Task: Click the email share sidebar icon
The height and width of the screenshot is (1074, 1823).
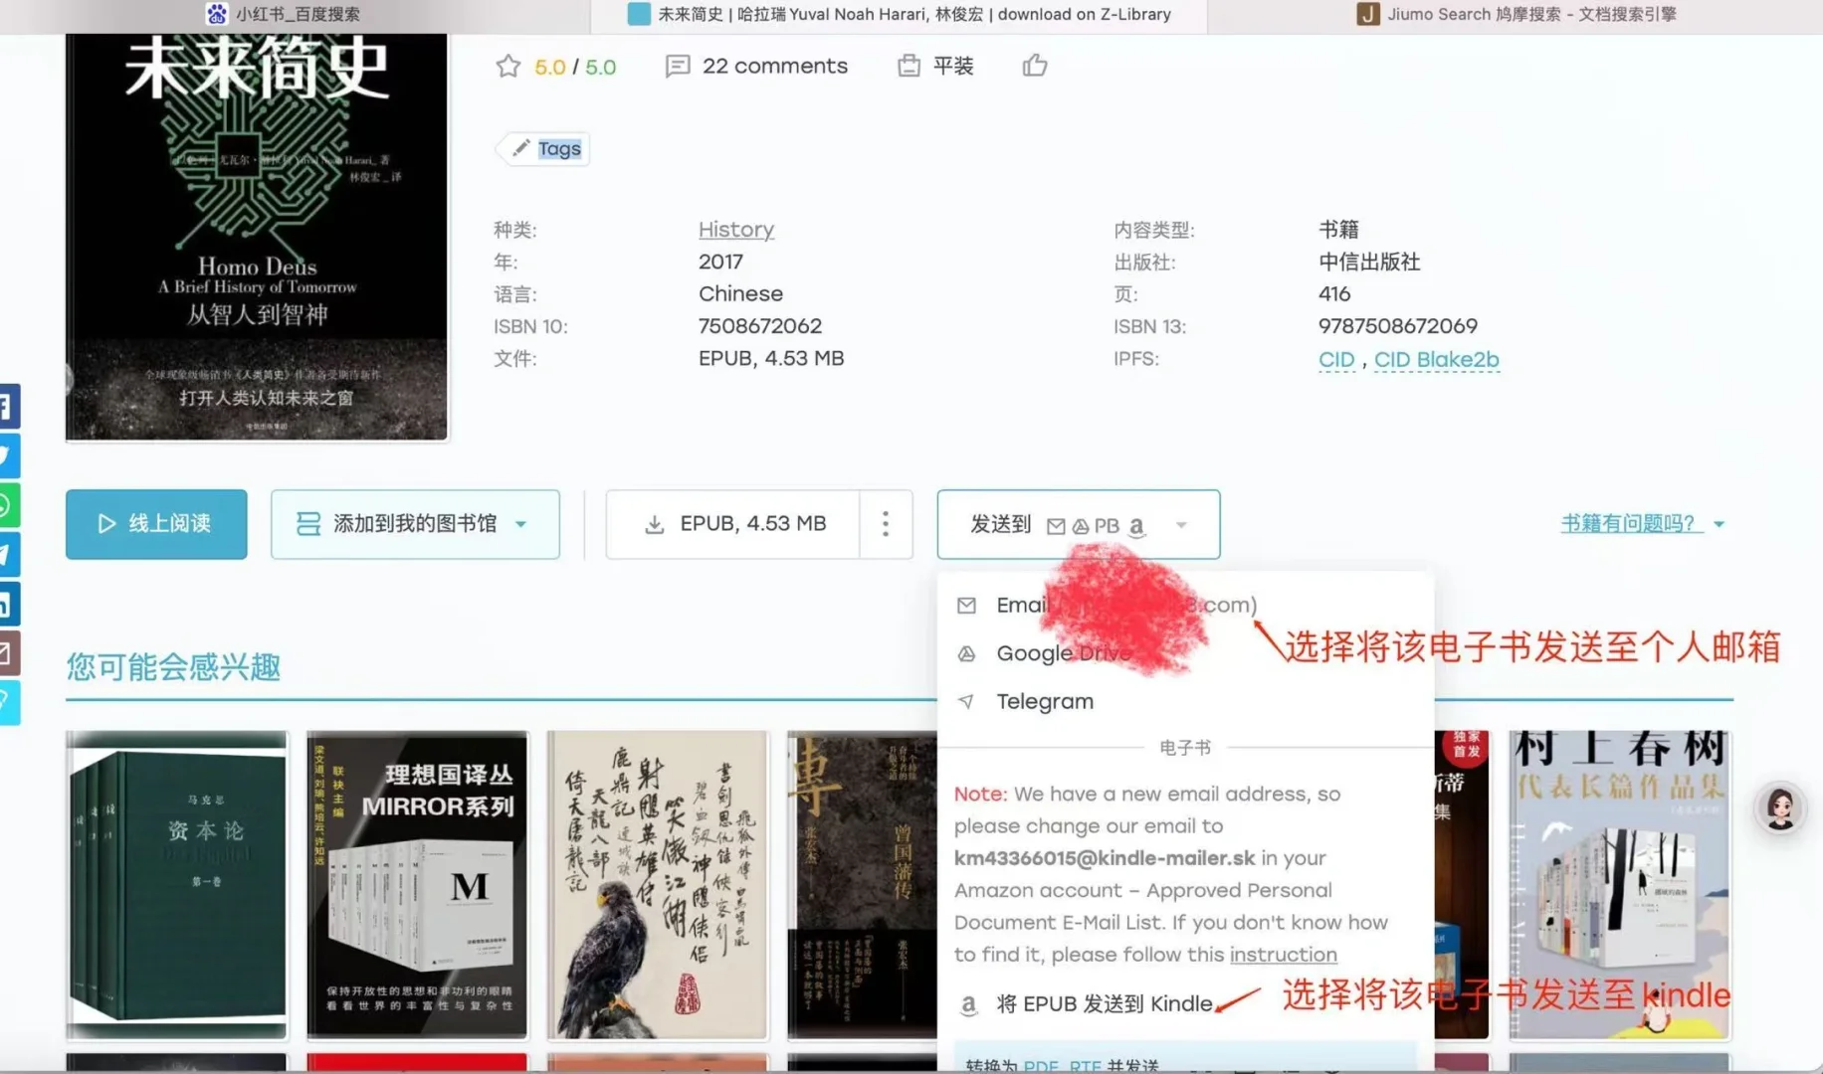Action: [9, 653]
